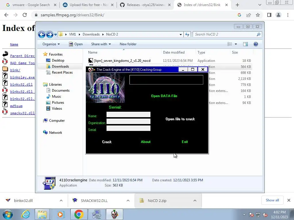
Task: Click Windows Start button
Action: [7, 214]
